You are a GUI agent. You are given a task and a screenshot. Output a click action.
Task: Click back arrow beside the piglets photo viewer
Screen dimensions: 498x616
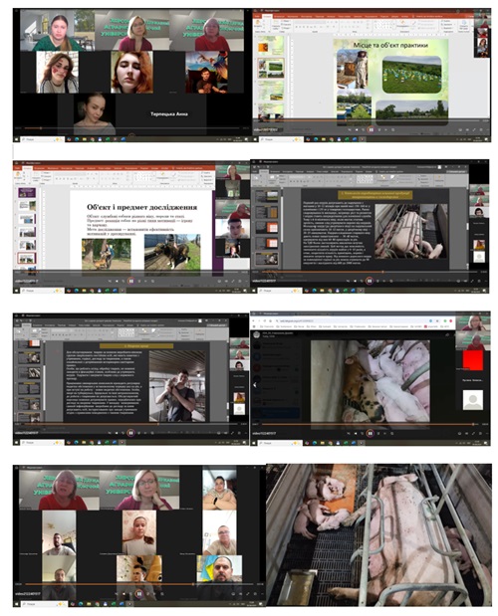point(255,384)
